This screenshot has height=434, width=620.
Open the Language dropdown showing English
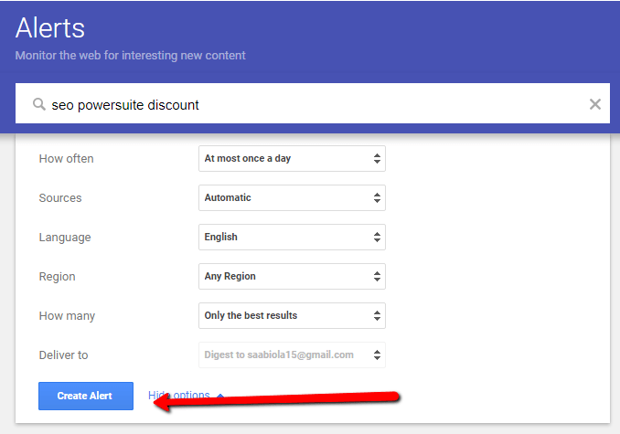coord(292,237)
